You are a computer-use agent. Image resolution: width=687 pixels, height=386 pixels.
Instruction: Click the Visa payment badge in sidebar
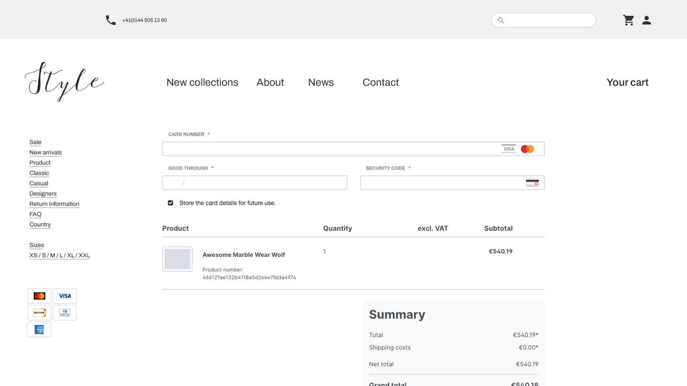(x=65, y=296)
